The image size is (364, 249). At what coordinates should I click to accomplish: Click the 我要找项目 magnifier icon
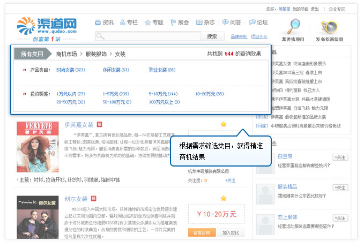pos(294,27)
